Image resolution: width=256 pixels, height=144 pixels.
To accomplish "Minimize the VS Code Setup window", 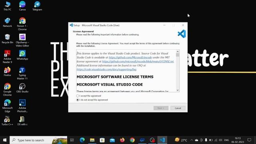I will [x=164, y=25].
